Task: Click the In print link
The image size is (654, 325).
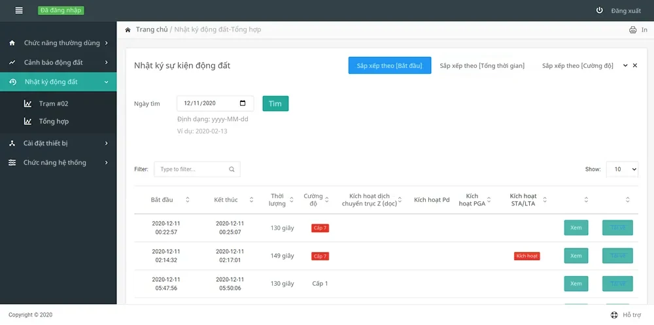Action: tap(644, 29)
